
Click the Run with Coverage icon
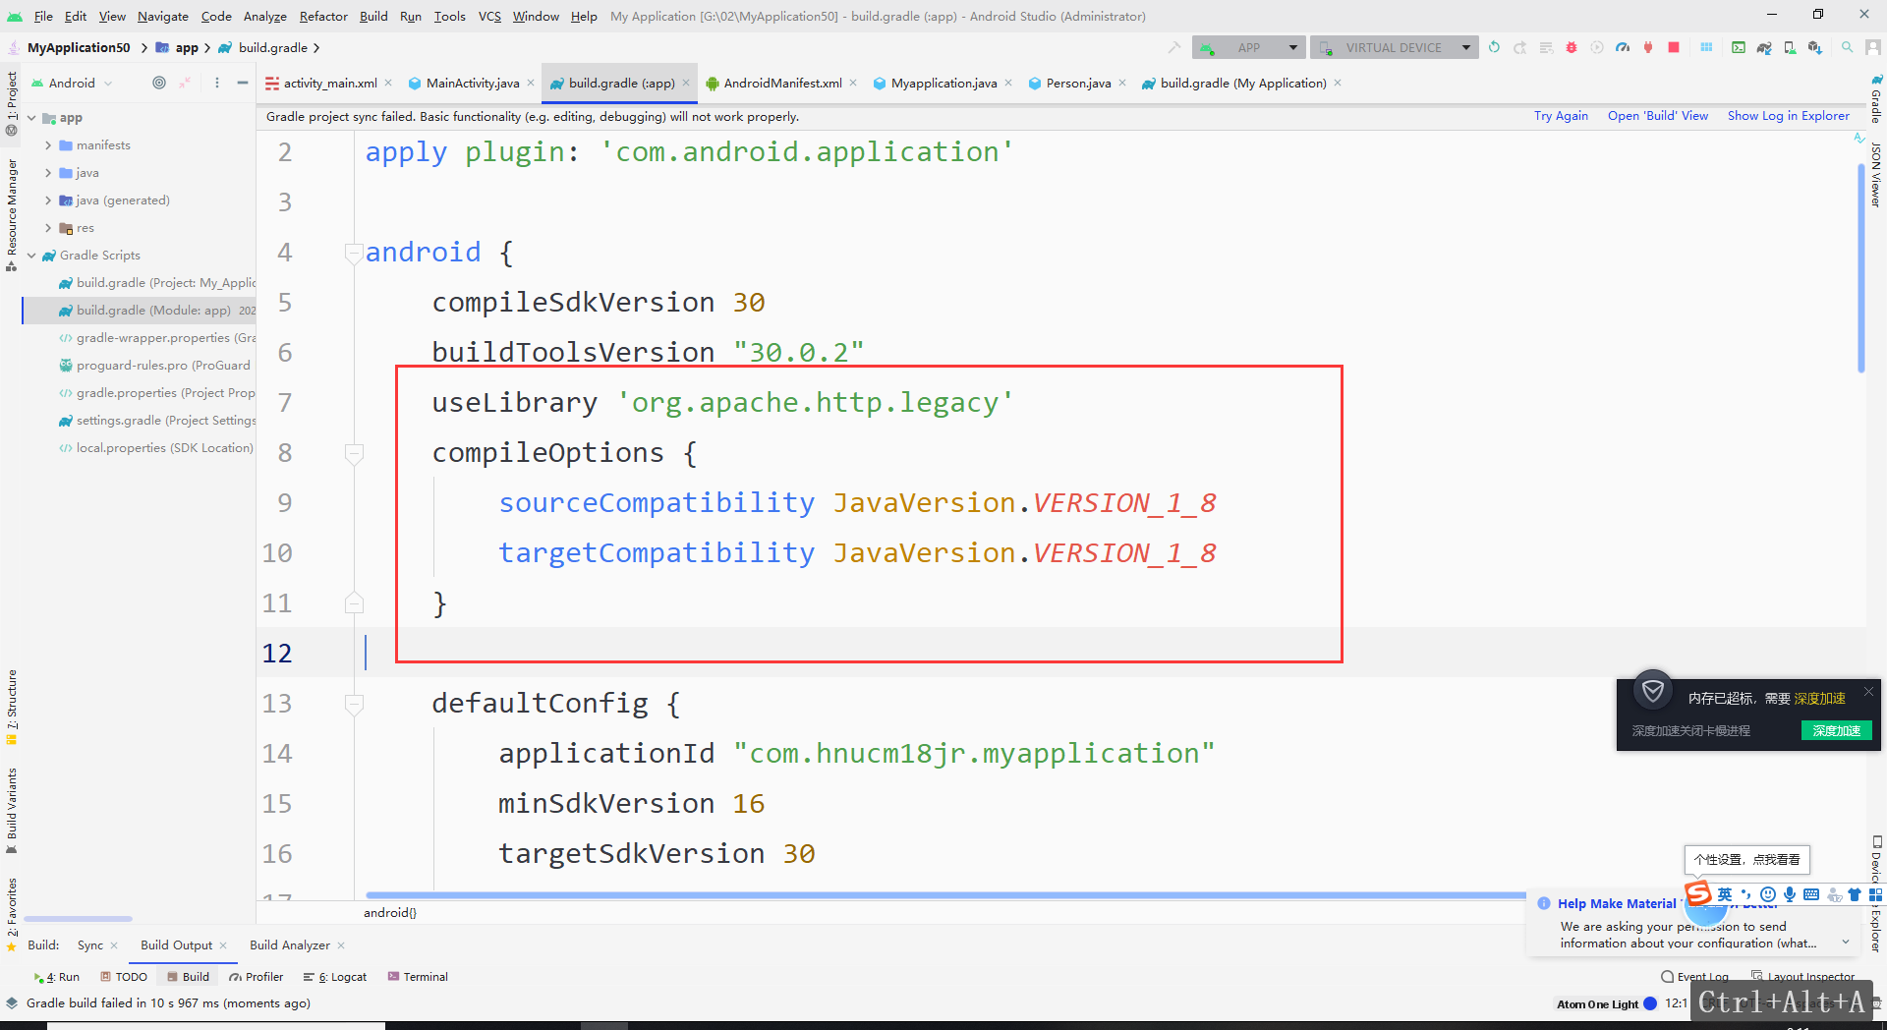1597,47
